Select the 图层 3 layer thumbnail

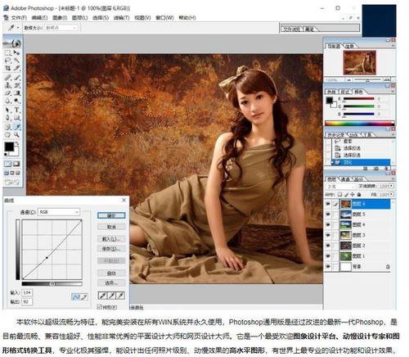tap(345, 235)
